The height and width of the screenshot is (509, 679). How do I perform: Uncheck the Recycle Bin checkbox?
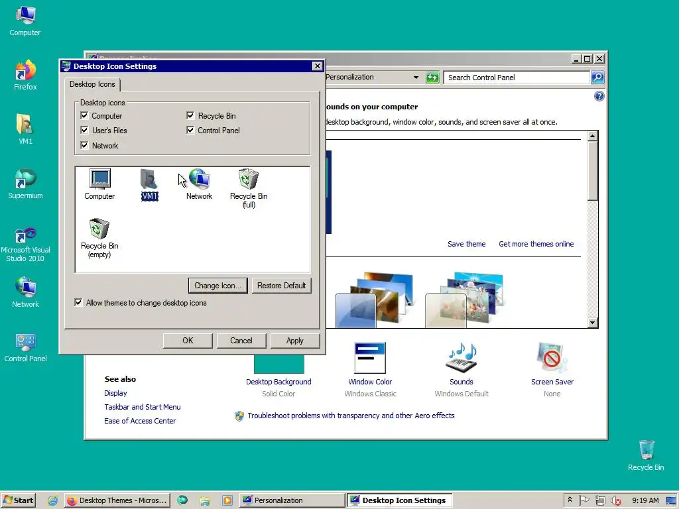point(190,115)
